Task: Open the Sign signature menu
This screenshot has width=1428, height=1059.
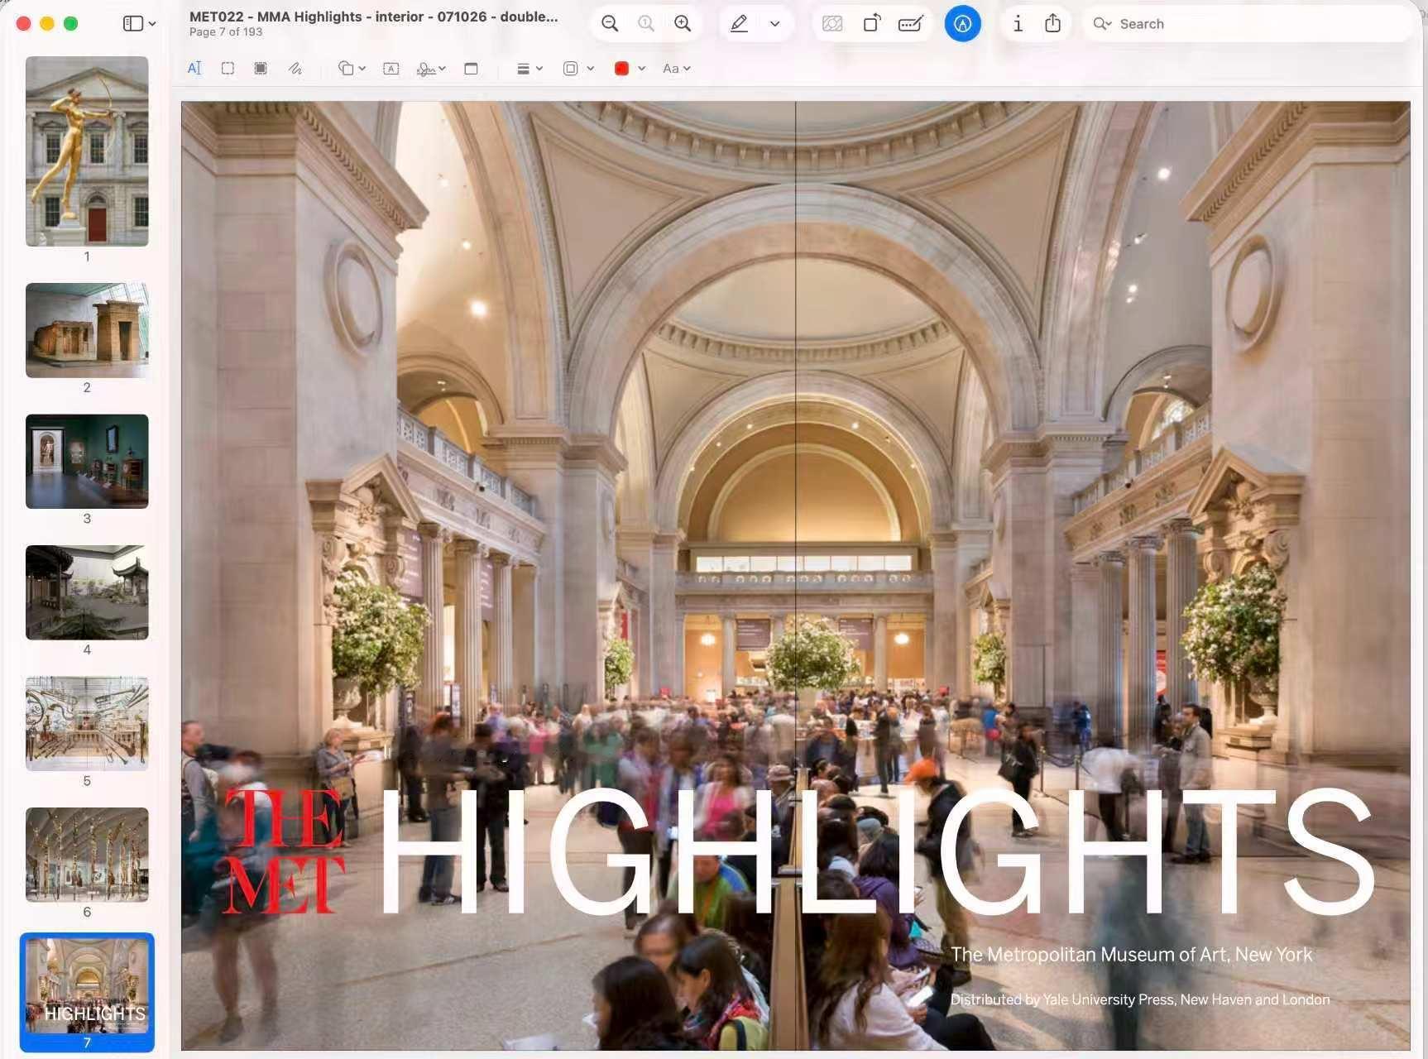Action: (431, 69)
